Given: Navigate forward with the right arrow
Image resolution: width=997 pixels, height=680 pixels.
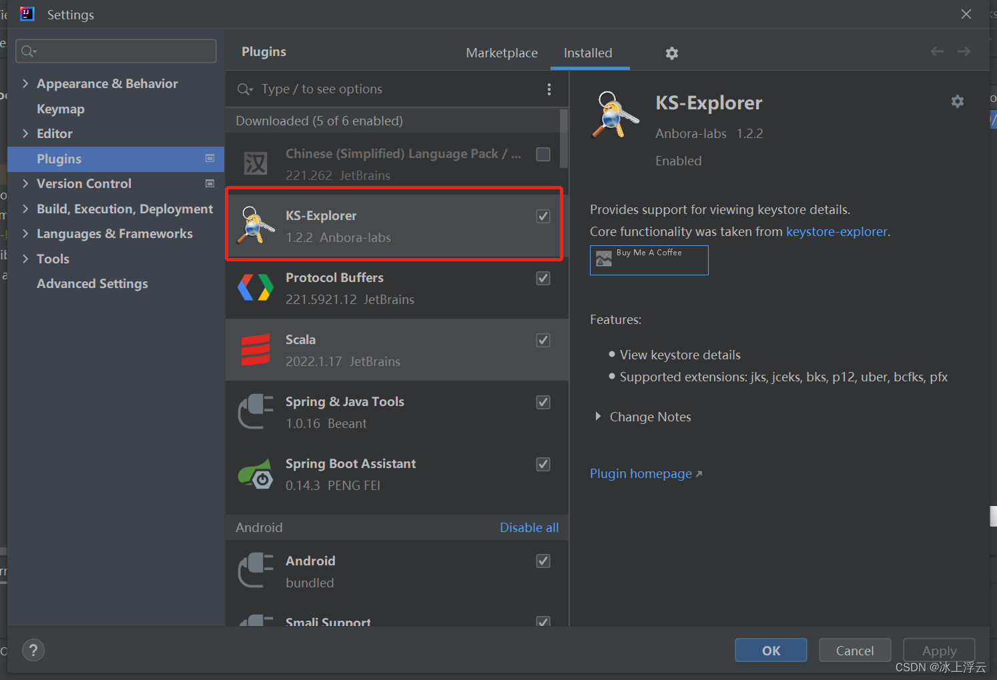Looking at the screenshot, I should point(964,51).
